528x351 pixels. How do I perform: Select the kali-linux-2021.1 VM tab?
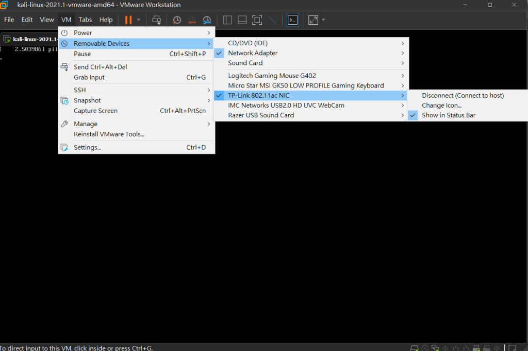pyautogui.click(x=29, y=39)
